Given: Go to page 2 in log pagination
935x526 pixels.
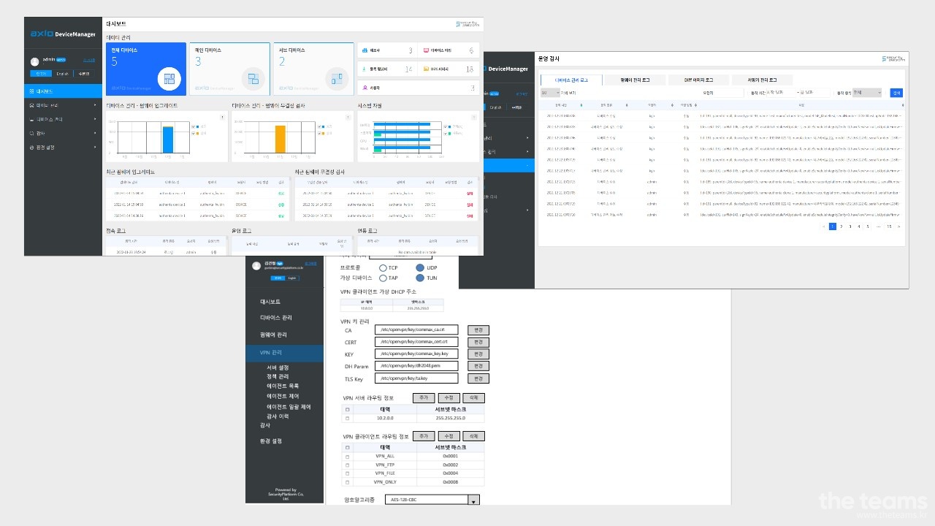Looking at the screenshot, I should click(x=841, y=226).
